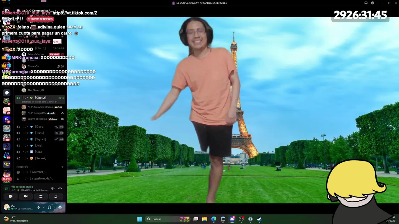399x224 pixels.
Task: Open microphone input options chevron
Action: 43,207
